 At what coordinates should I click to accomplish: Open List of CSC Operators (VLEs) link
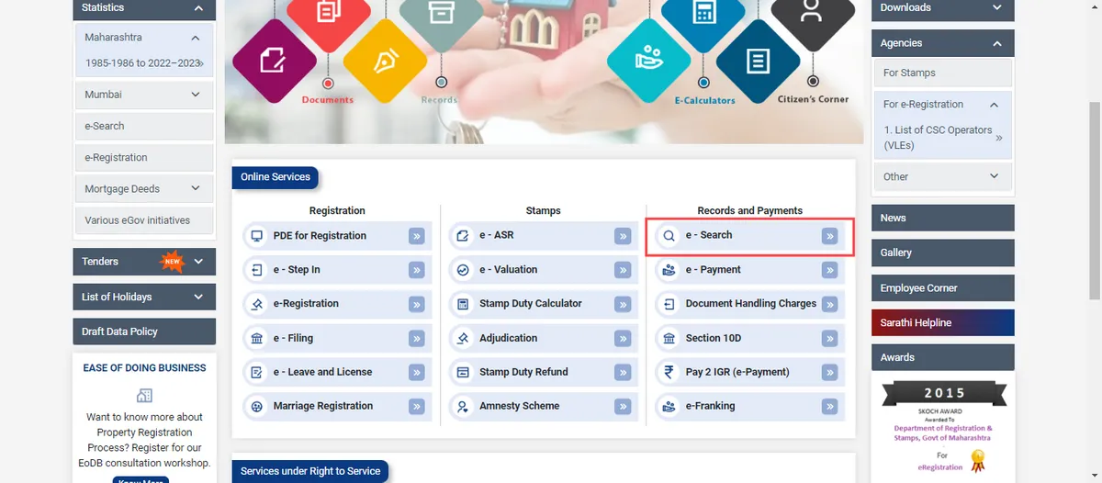click(939, 138)
